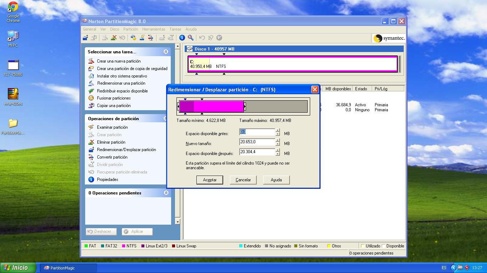Click the Nuevo tamaño input field
The width and height of the screenshot is (487, 273).
tap(257, 142)
